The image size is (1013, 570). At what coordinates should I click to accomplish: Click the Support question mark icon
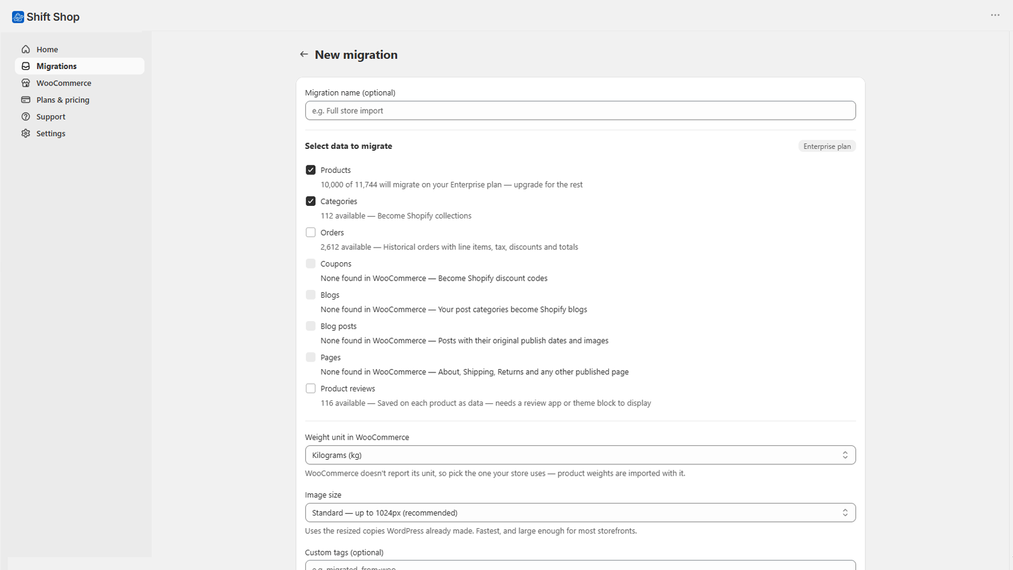coord(26,117)
